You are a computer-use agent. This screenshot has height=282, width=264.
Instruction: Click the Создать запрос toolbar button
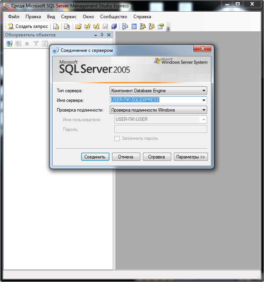[x=28, y=26]
